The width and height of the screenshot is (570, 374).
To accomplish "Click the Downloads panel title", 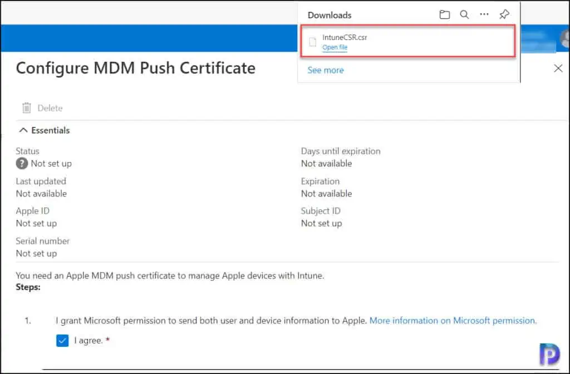I will point(330,15).
